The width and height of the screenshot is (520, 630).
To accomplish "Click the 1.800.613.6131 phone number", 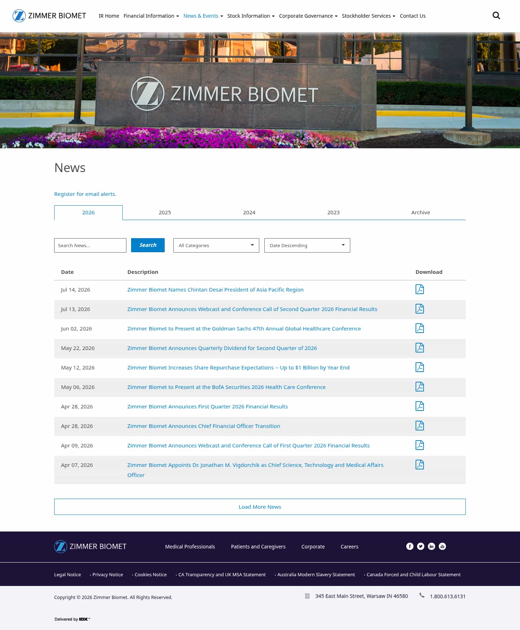I will (448, 596).
